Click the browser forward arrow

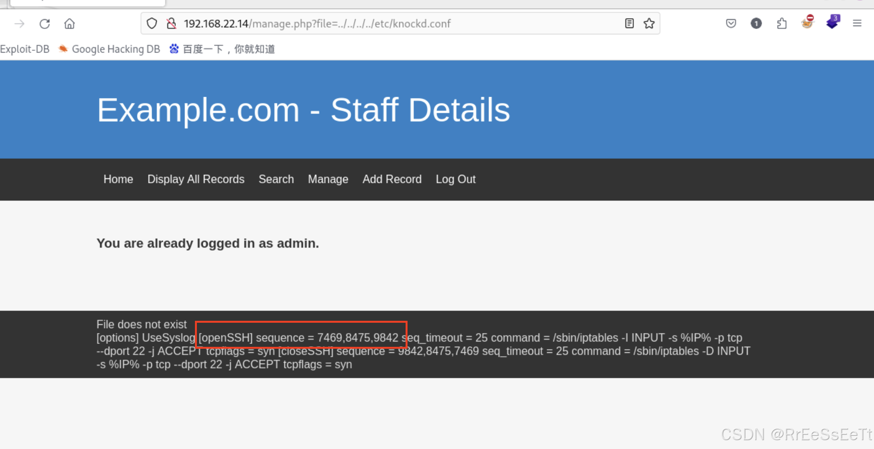point(20,24)
